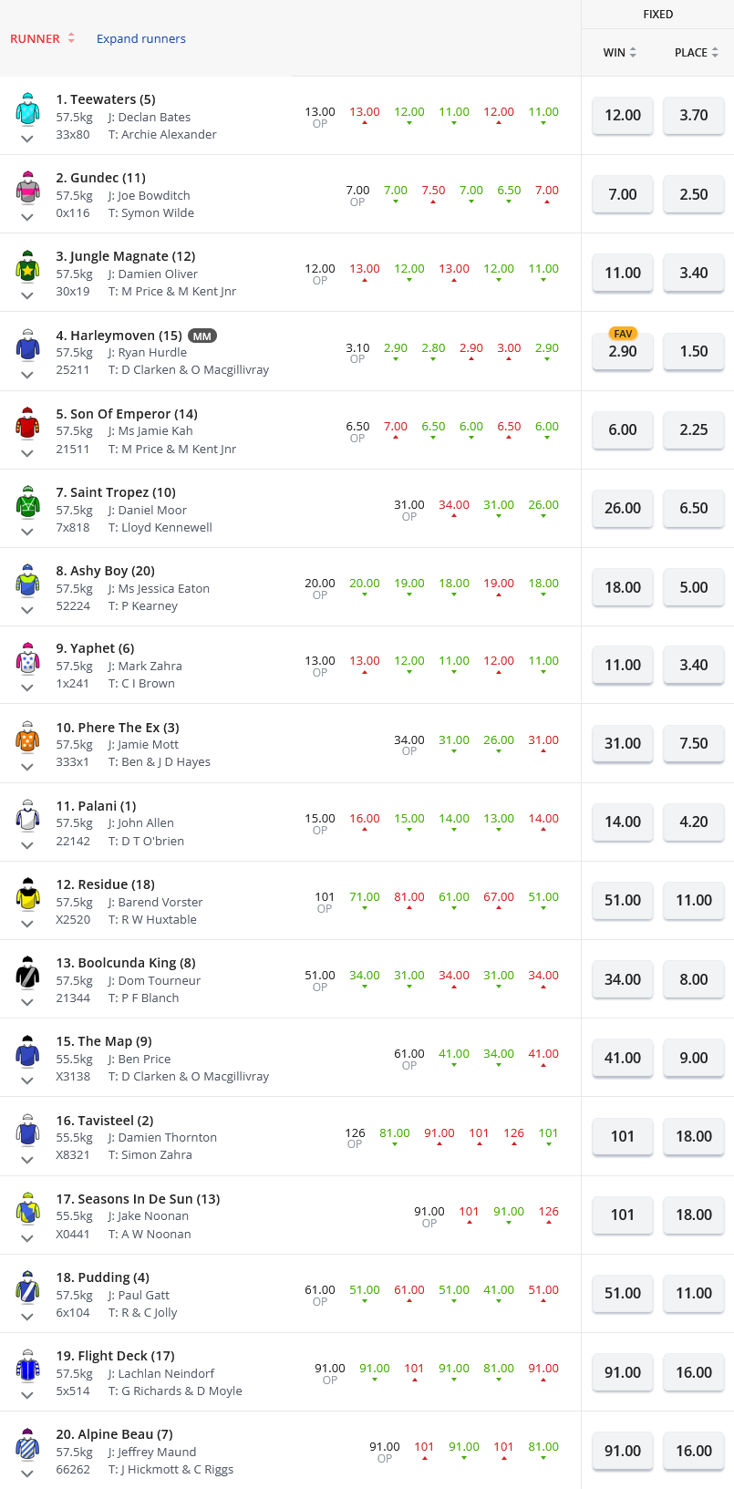734x1489 pixels.
Task: Select Tavisteel place odds 18.00
Action: 694,1137
